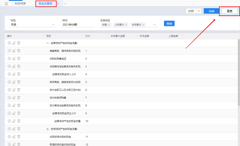Click the 重置 button
240x146 pixels.
pyautogui.click(x=229, y=11)
